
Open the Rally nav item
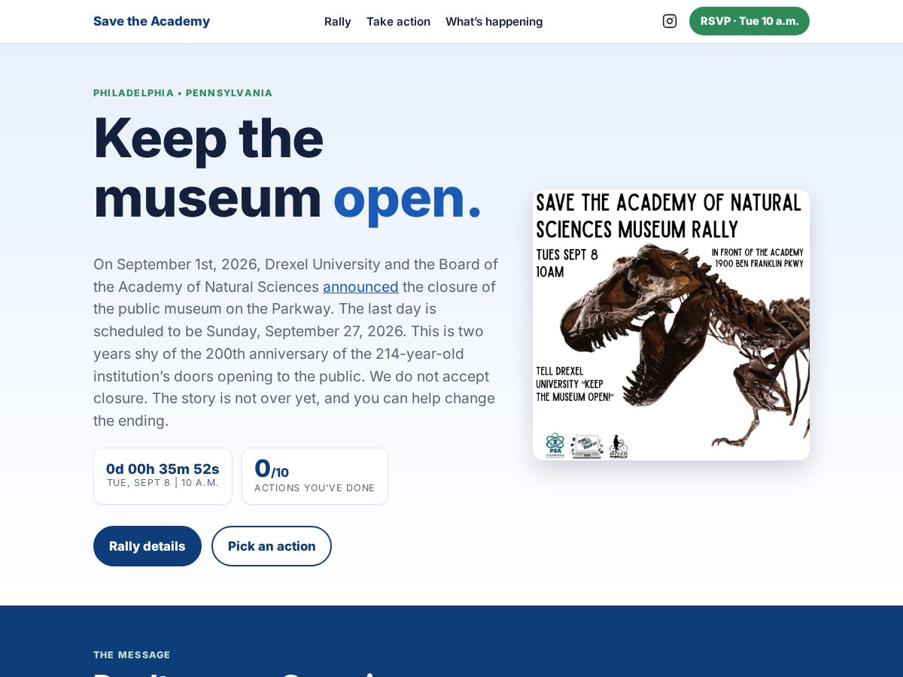(x=338, y=22)
